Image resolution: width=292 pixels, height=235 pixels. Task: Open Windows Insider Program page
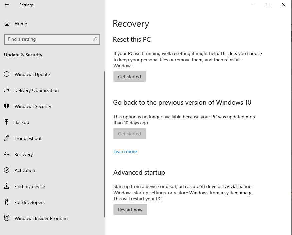tap(41, 218)
